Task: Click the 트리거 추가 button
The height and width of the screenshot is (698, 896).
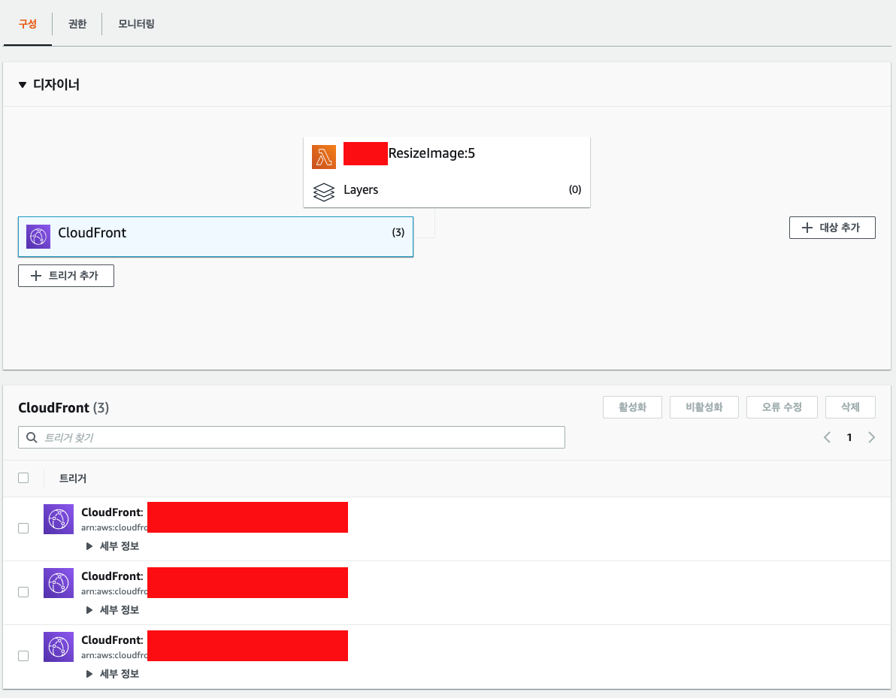Action: point(65,275)
